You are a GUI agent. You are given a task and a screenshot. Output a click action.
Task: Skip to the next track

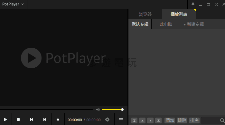pos(45,120)
